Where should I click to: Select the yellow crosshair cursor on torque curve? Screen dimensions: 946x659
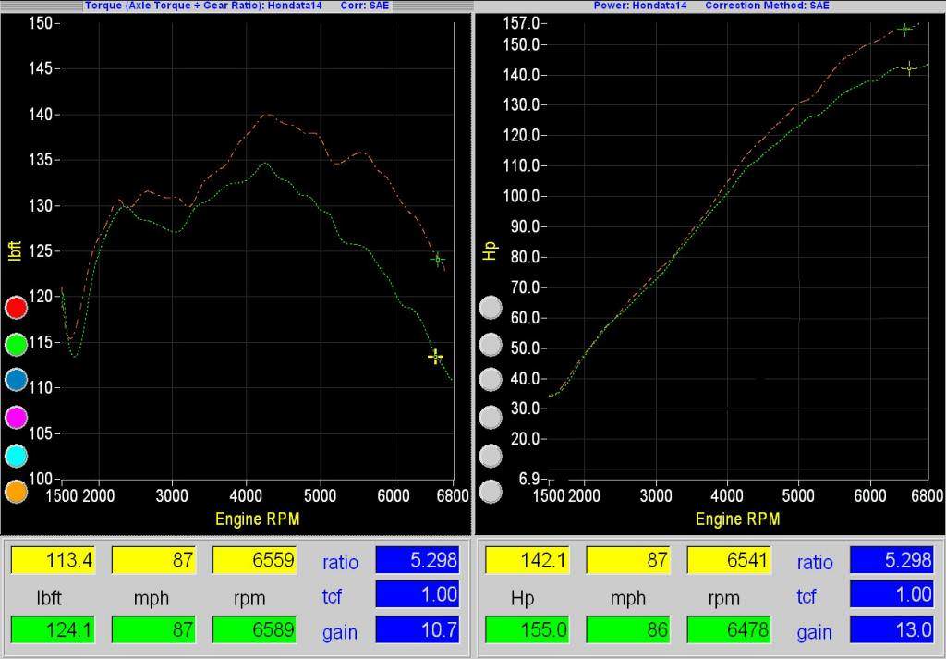(x=435, y=357)
